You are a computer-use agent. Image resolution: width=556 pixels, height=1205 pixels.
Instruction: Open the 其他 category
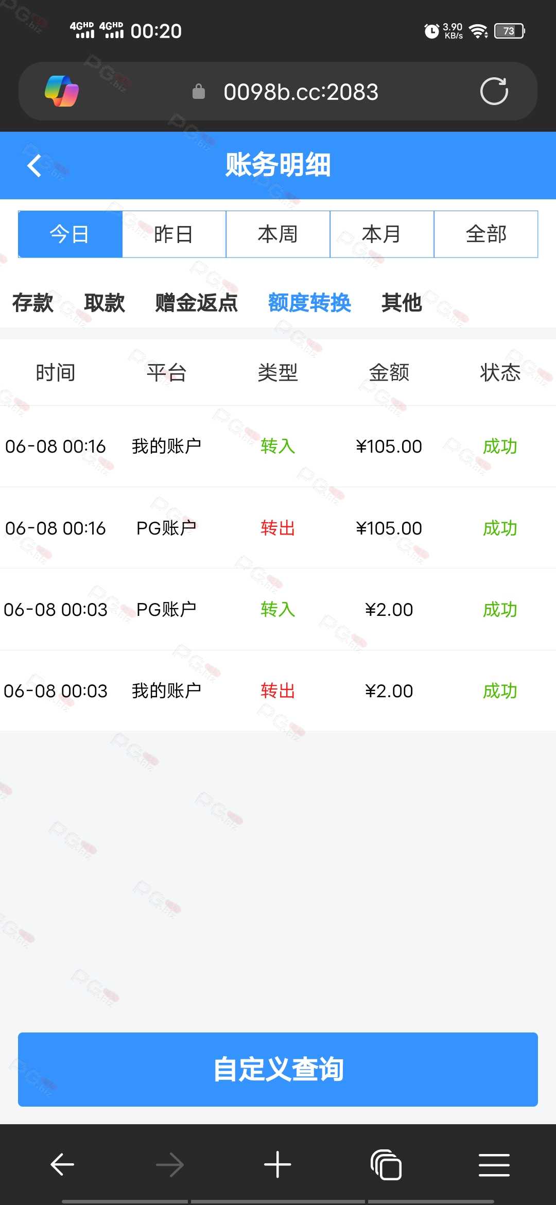point(402,303)
